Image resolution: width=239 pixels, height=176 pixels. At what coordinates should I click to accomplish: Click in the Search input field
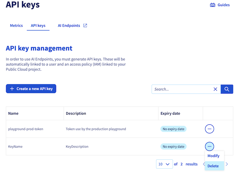click(x=182, y=89)
